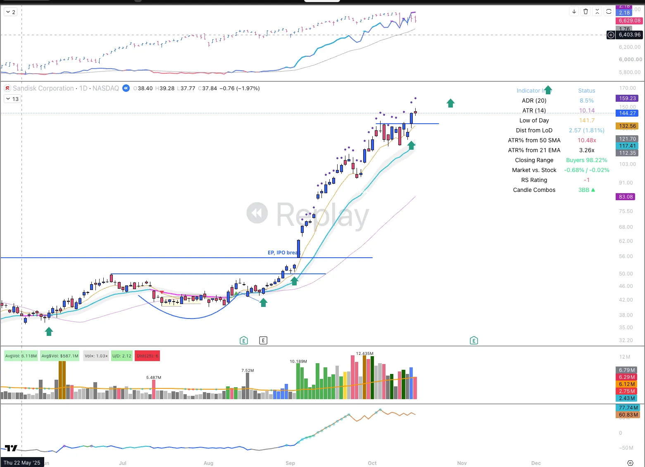This screenshot has width=645, height=467.
Task: Click the Candle Combos 3BB status
Action: point(587,190)
